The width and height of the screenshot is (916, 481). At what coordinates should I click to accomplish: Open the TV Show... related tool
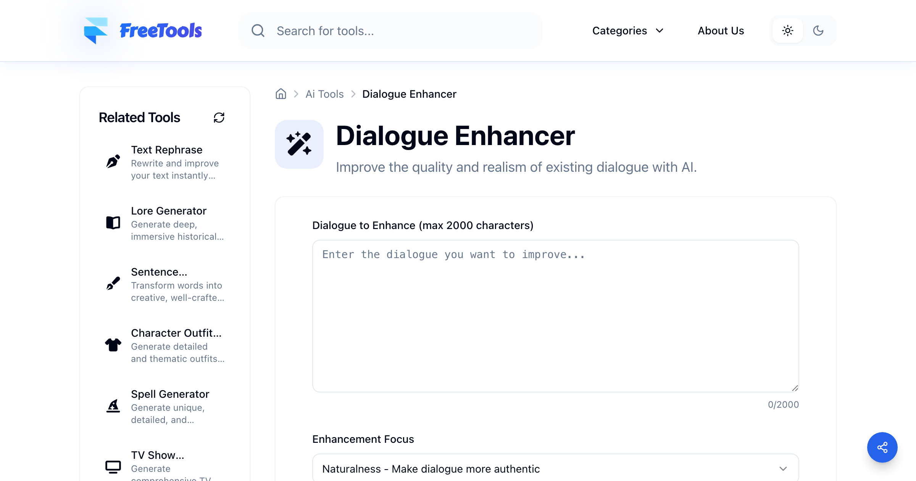[165, 463]
